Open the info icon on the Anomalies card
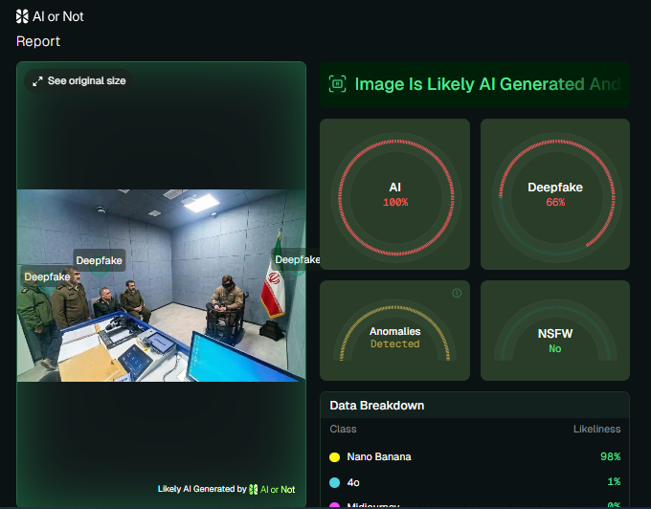651x509 pixels. (x=457, y=293)
